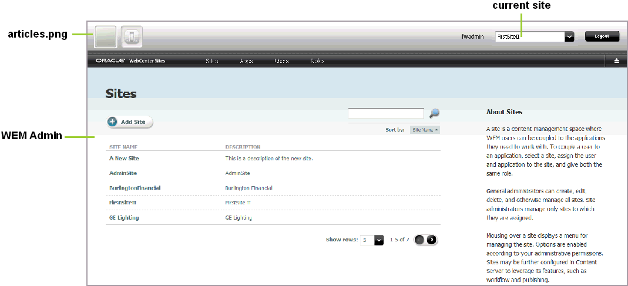Screen dimensions: 628x286
Task: Click the Add Site button
Action: [x=129, y=122]
